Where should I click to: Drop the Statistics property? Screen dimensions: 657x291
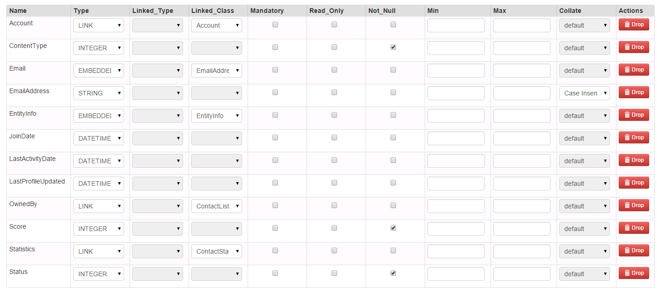click(x=634, y=250)
